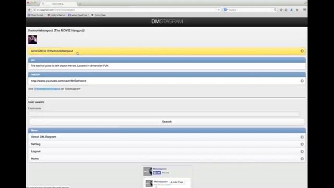The width and height of the screenshot is (334, 188).
Task: Open a new tab with the plus icon
Action: pos(80,4)
